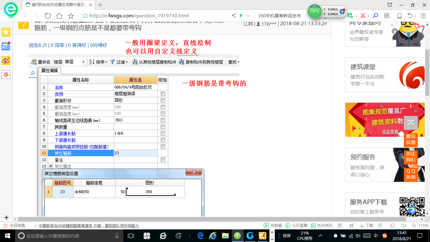Screen dimensions: 430x242
Task: Select the 属性编辑 tab
Action: pyautogui.click(x=50, y=71)
